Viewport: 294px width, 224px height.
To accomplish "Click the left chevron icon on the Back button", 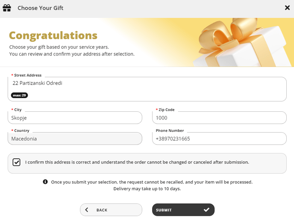I will tap(87, 210).
